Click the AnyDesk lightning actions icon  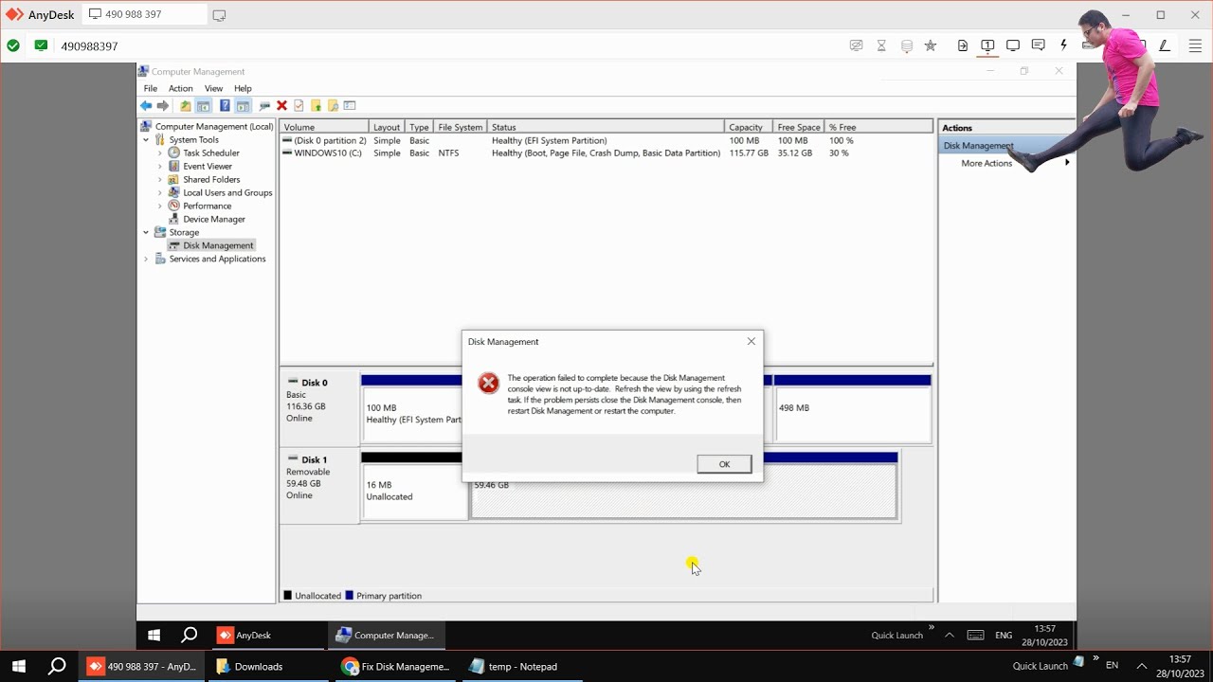pyautogui.click(x=1063, y=45)
